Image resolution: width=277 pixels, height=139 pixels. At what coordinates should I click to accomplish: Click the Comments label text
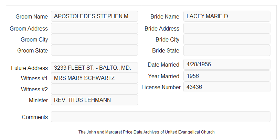(x=35, y=117)
